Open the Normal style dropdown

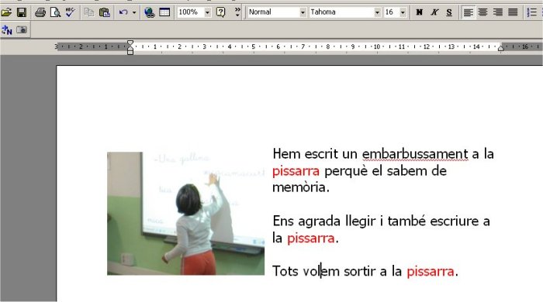(303, 12)
